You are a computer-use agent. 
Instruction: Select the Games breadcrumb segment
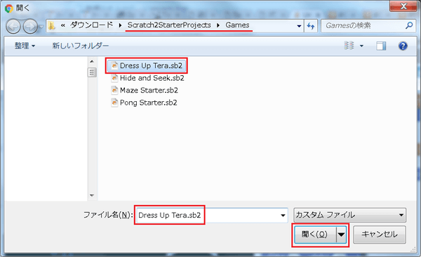(237, 25)
